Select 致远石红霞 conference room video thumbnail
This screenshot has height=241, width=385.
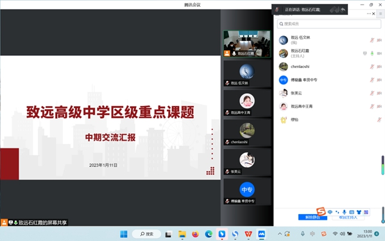pos(247,44)
